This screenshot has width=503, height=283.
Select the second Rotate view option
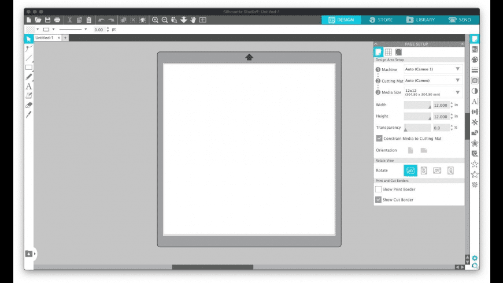coord(424,170)
